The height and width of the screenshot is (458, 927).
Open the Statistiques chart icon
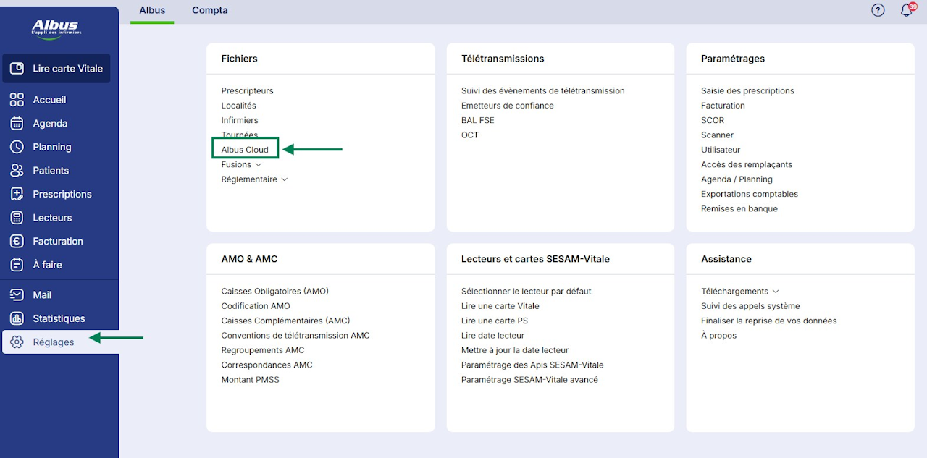[x=17, y=318]
